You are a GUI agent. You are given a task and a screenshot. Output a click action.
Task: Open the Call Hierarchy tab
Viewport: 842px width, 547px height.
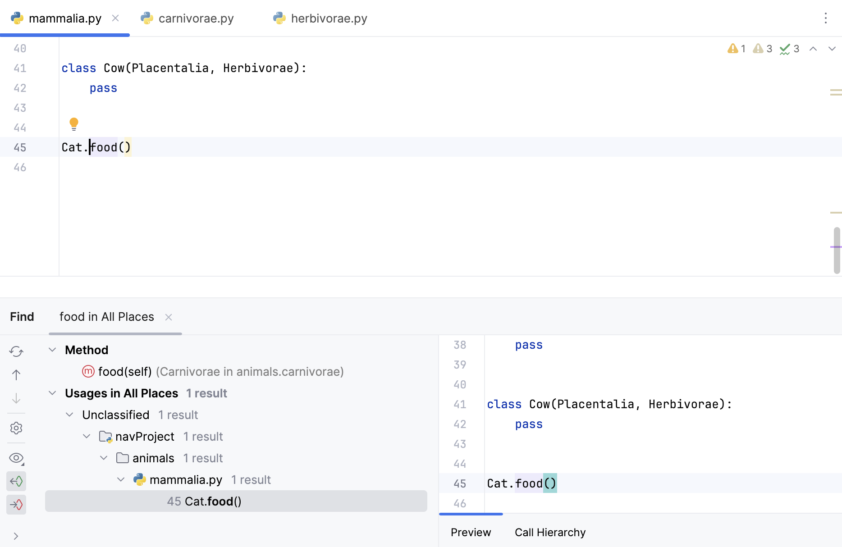(550, 533)
